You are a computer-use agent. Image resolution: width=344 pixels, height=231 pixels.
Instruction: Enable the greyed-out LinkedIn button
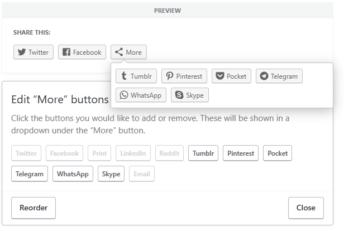point(133,153)
